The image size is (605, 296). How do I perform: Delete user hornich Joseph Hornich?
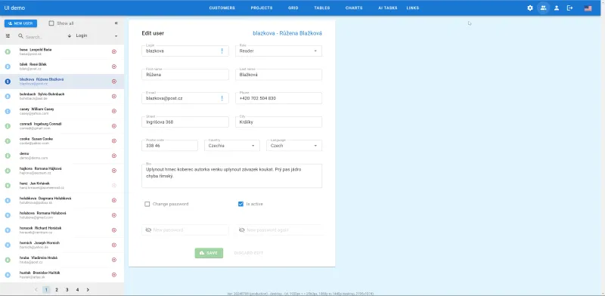pyautogui.click(x=114, y=245)
